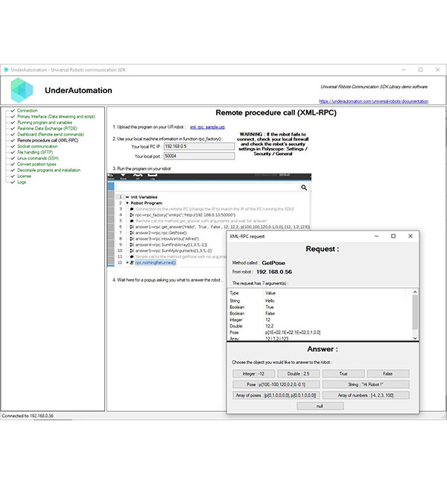The image size is (447, 484).
Task: Open Decompile programs and installation page
Action: 48,170
